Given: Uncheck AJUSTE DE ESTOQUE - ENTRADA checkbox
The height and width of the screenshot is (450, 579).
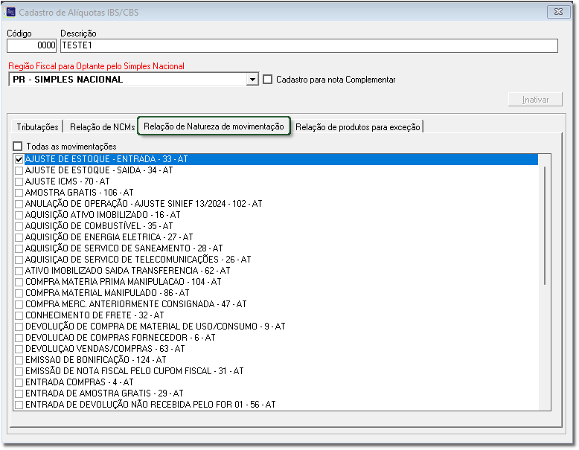Looking at the screenshot, I should (x=19, y=159).
